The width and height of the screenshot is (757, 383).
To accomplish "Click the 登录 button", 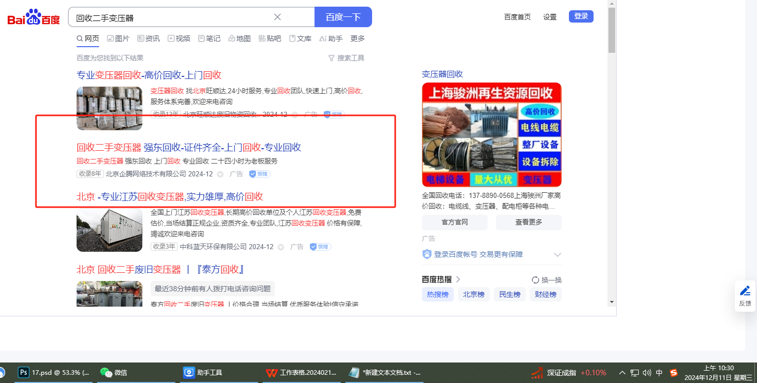I will 581,16.
